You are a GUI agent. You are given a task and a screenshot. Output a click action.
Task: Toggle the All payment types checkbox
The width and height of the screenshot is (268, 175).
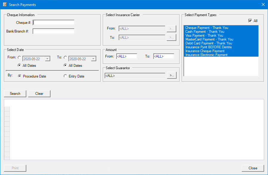pos(250,21)
